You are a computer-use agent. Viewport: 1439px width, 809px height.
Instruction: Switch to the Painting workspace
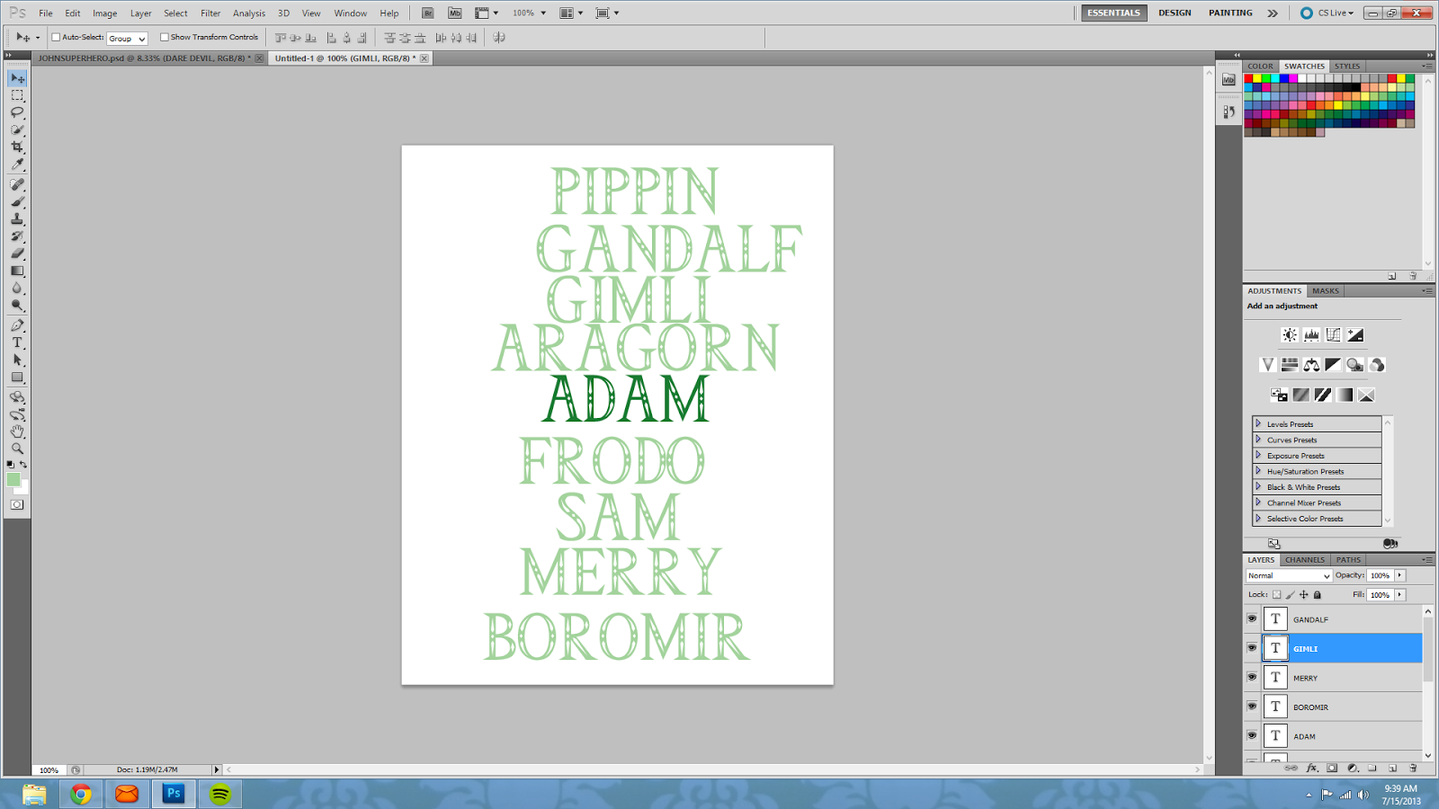click(x=1230, y=13)
